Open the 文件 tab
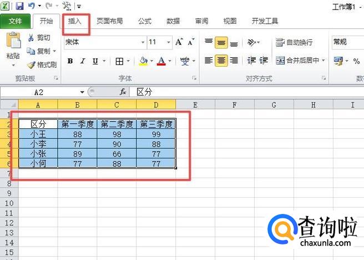This screenshot has width=364, height=260. pyautogui.click(x=16, y=21)
